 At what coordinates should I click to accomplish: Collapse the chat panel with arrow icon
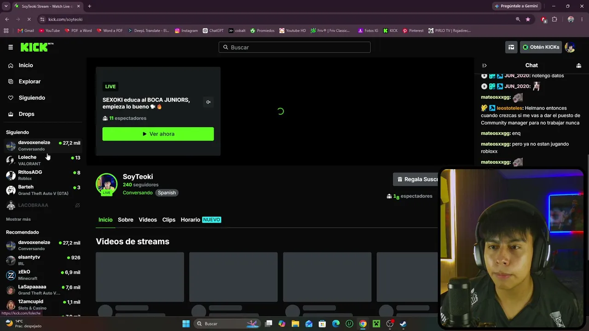(x=484, y=65)
